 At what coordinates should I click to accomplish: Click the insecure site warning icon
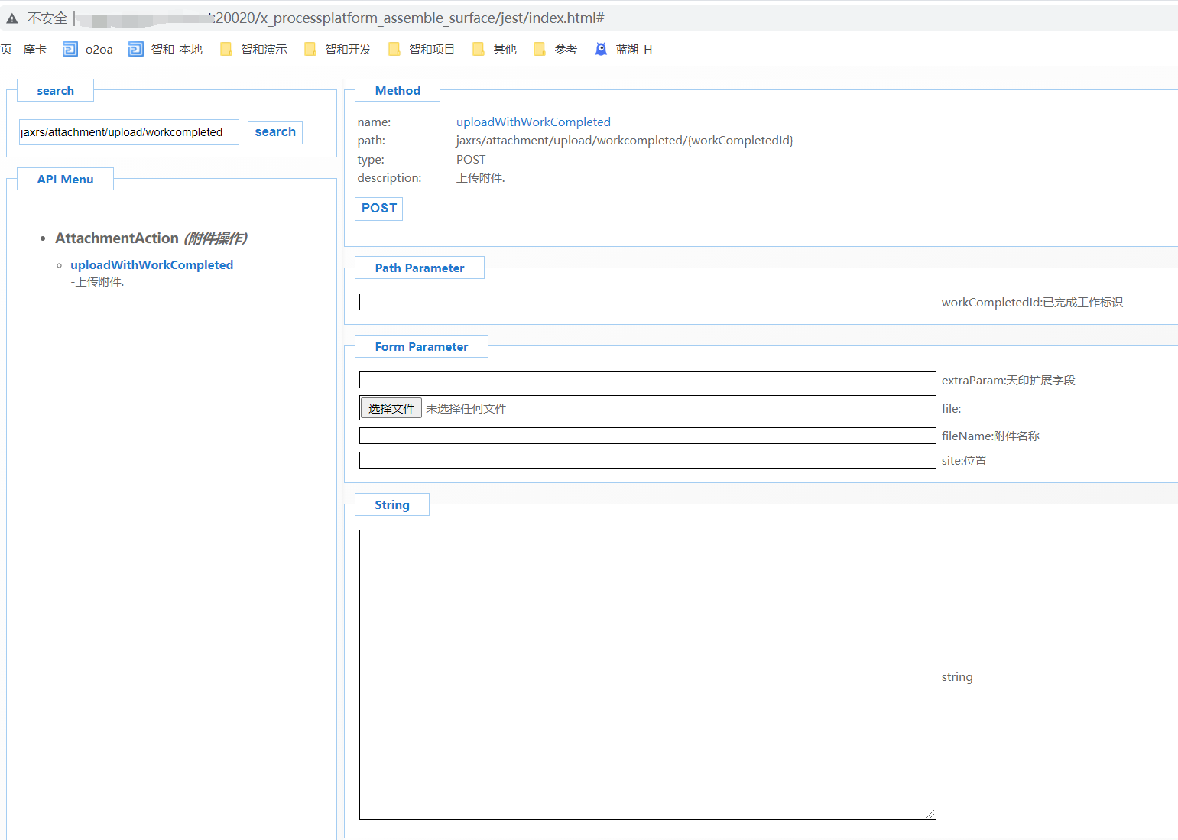pyautogui.click(x=12, y=18)
